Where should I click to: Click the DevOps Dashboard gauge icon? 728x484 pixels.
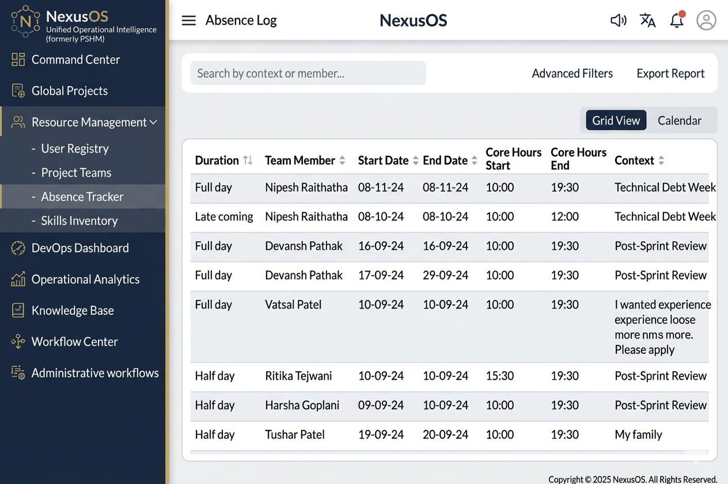click(x=18, y=248)
